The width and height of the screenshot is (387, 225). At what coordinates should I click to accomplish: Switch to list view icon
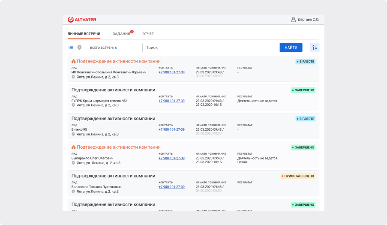click(71, 48)
